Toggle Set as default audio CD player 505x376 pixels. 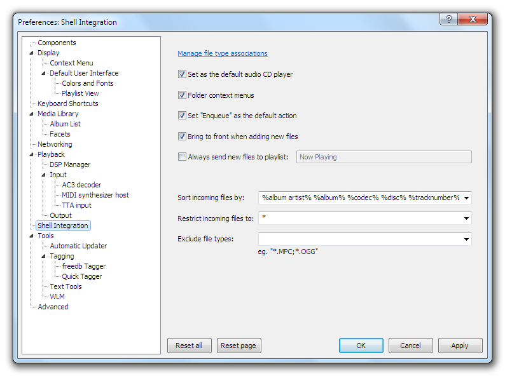point(183,74)
